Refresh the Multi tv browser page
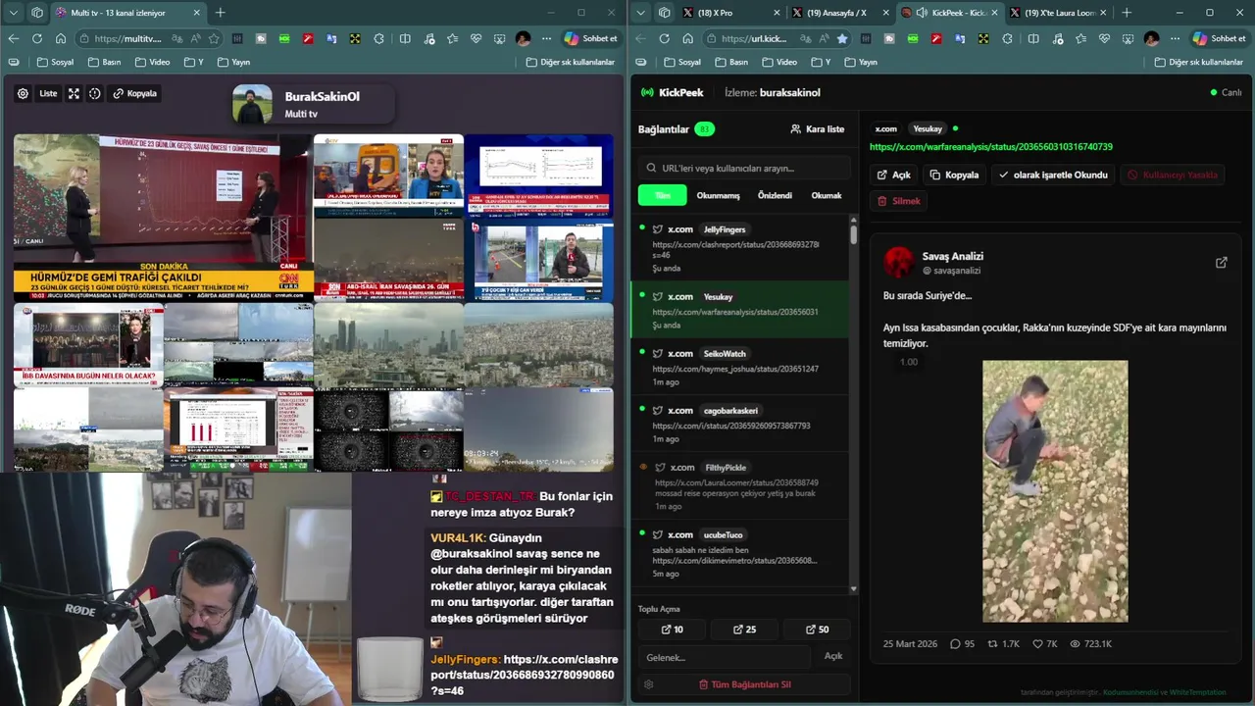 [37, 38]
